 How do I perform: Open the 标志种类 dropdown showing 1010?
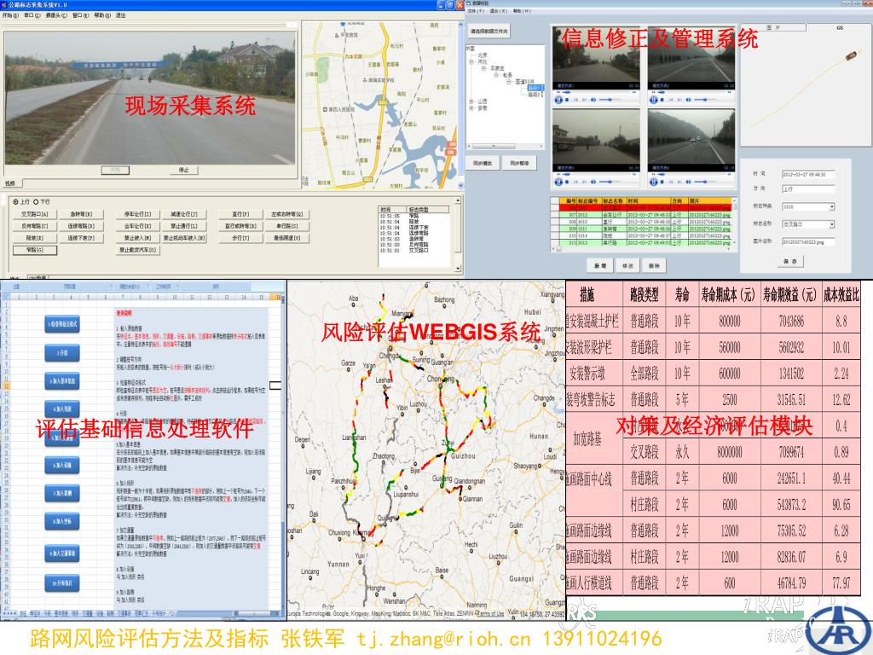tap(832, 206)
